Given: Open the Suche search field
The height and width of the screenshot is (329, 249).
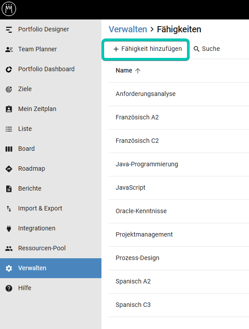Looking at the screenshot, I should coord(207,49).
